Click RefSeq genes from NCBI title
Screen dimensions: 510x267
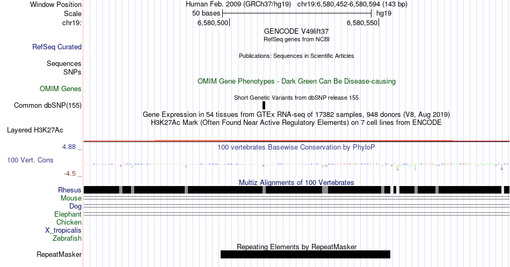tap(297, 39)
